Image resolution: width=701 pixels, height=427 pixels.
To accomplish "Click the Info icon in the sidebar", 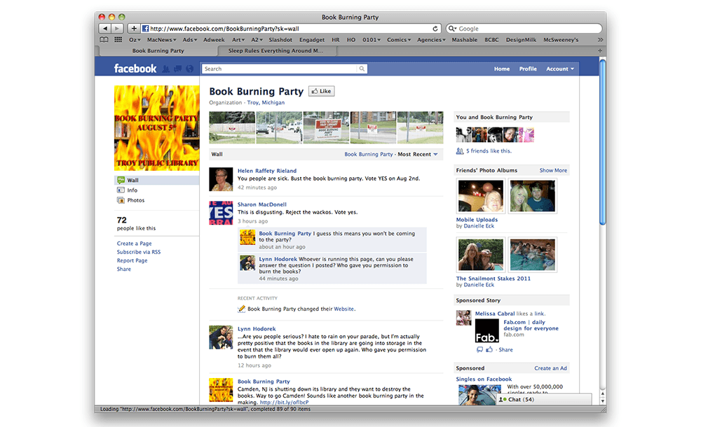I will point(121,190).
